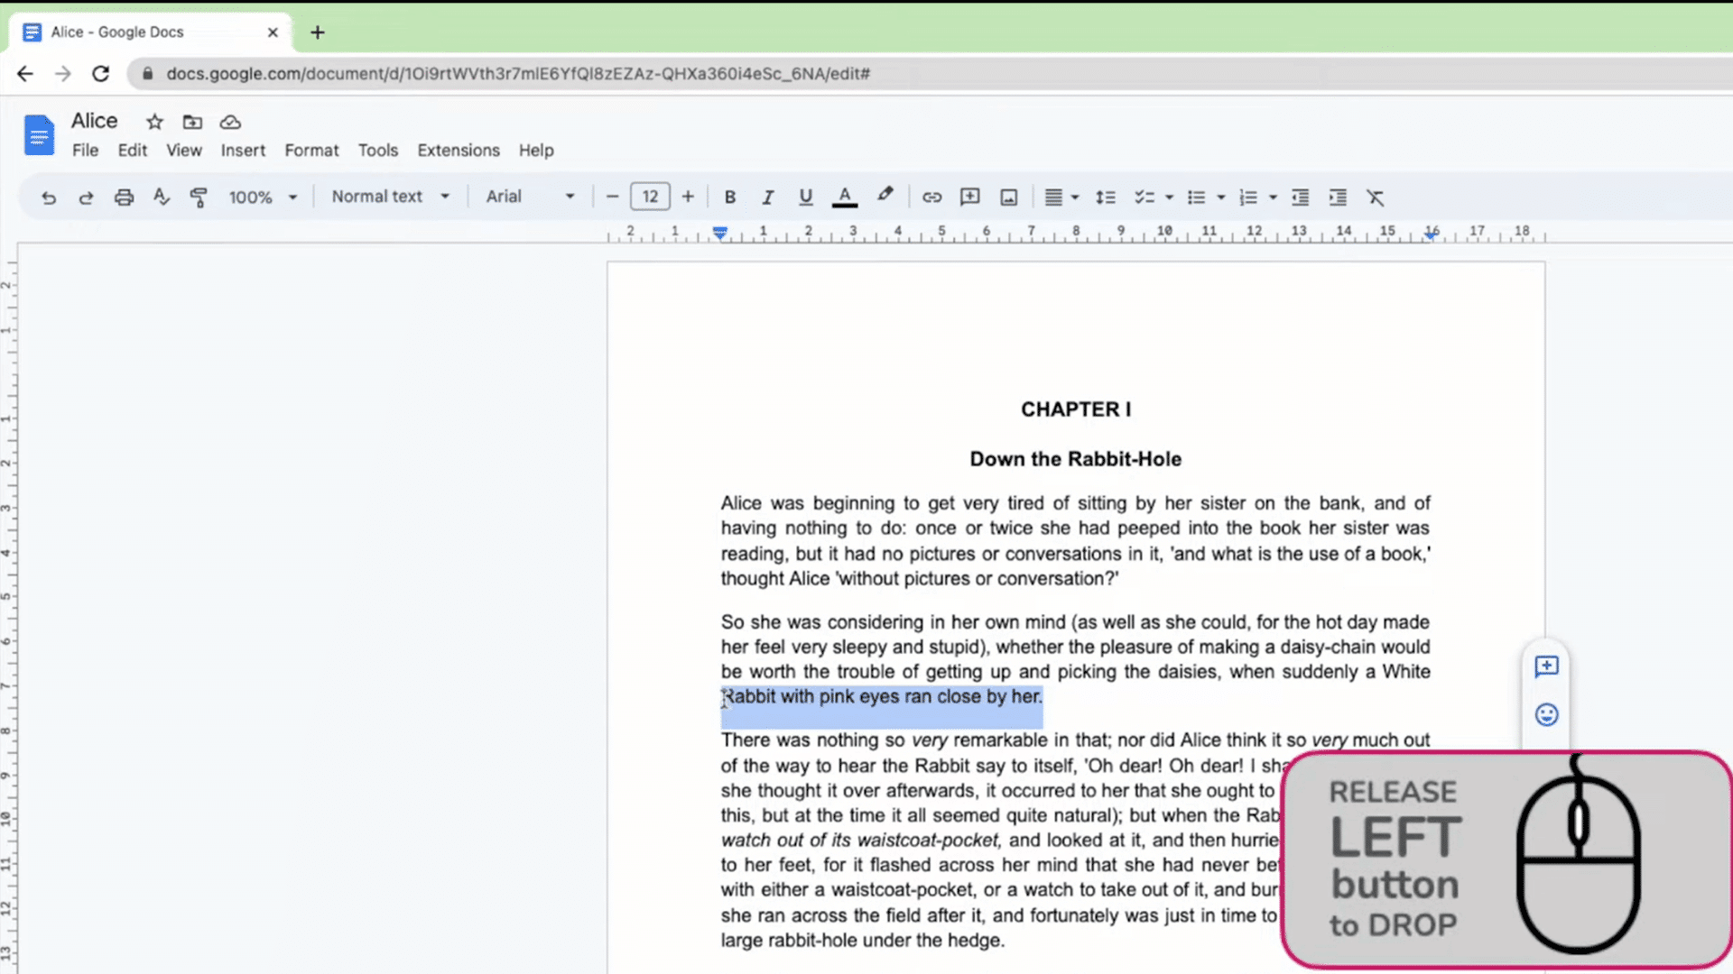Screen dimensions: 1733x974
Task: View document cloud save status
Action: tap(230, 122)
